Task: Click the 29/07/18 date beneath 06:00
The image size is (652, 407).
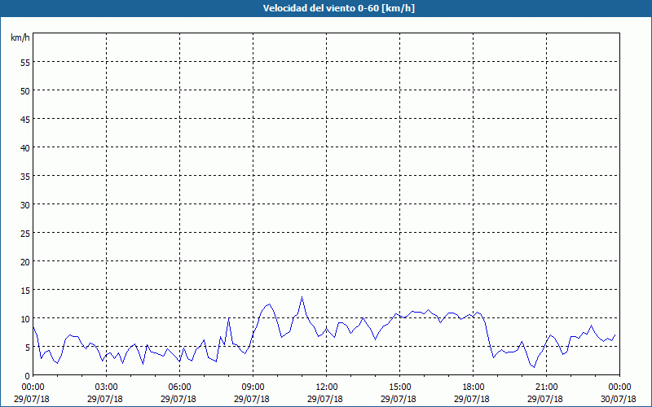Action: point(178,399)
